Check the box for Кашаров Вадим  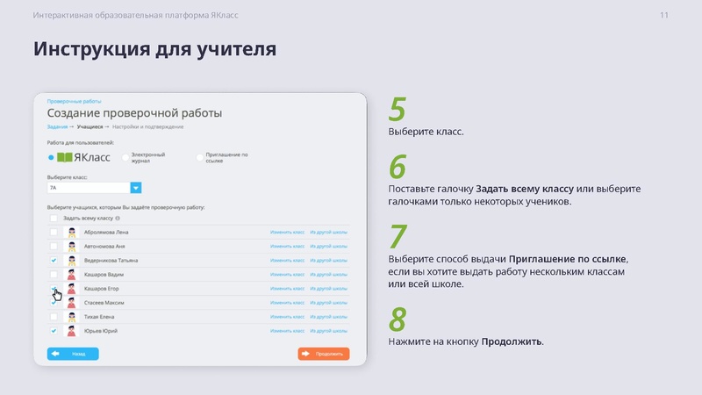pyautogui.click(x=54, y=275)
